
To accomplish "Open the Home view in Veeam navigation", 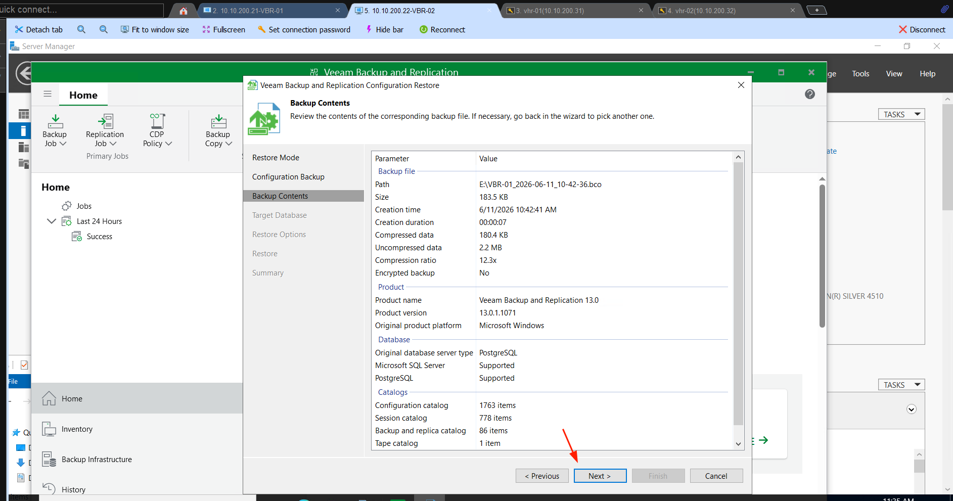I will tap(137, 399).
